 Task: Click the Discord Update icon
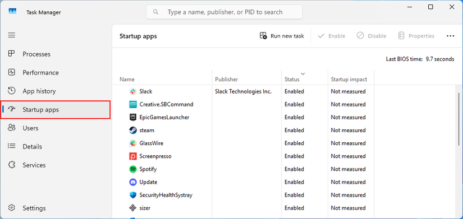click(133, 182)
